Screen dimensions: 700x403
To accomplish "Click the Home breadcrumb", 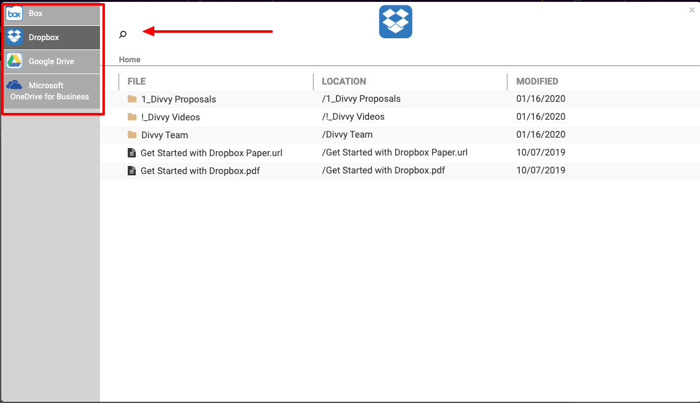I will 130,59.
